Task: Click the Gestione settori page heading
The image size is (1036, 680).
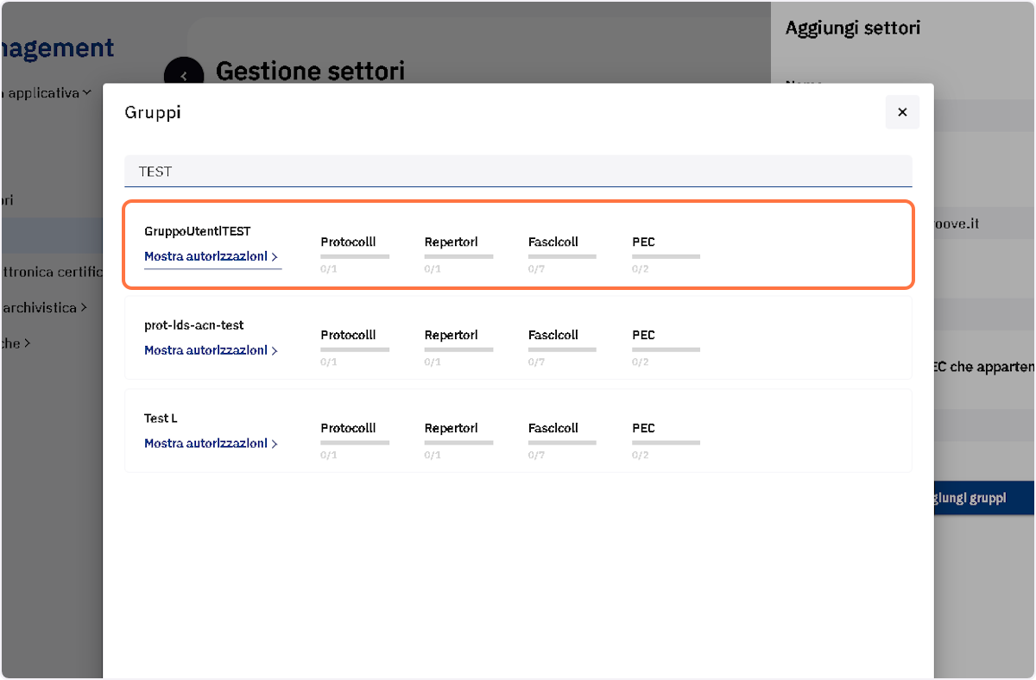Action: (x=310, y=71)
